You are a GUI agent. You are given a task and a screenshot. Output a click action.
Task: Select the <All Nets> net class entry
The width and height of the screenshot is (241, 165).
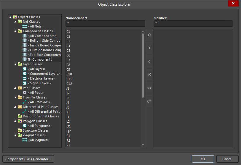pyautogui.click(x=35, y=26)
